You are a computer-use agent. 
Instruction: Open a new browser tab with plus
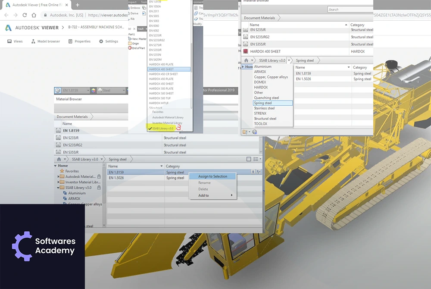(78, 5)
